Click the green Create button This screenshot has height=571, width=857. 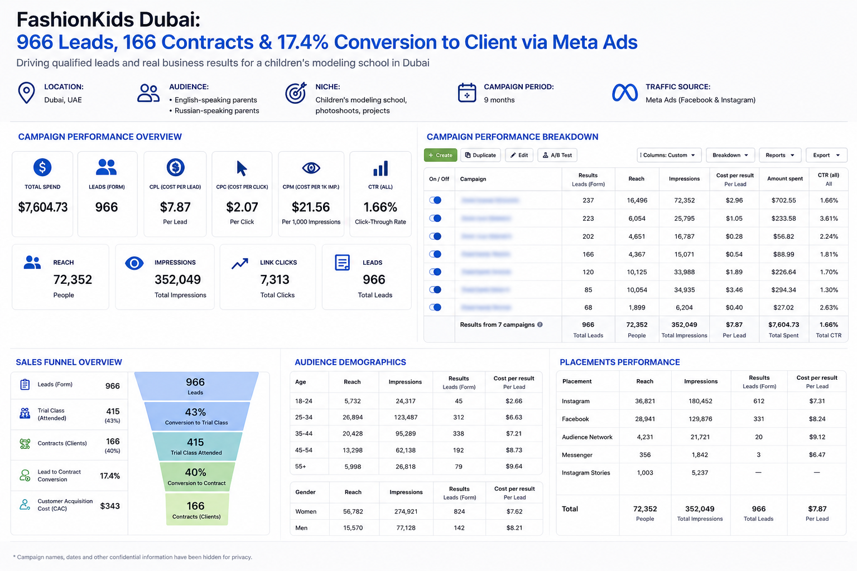(x=440, y=155)
